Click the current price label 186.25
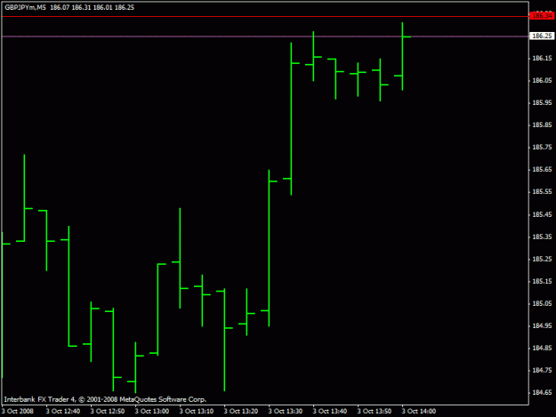The image size is (556, 417). (x=542, y=36)
